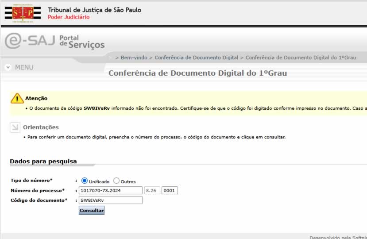Click the Número do processo label
Image resolution: width=367 pixels, height=239 pixels.
(38, 190)
